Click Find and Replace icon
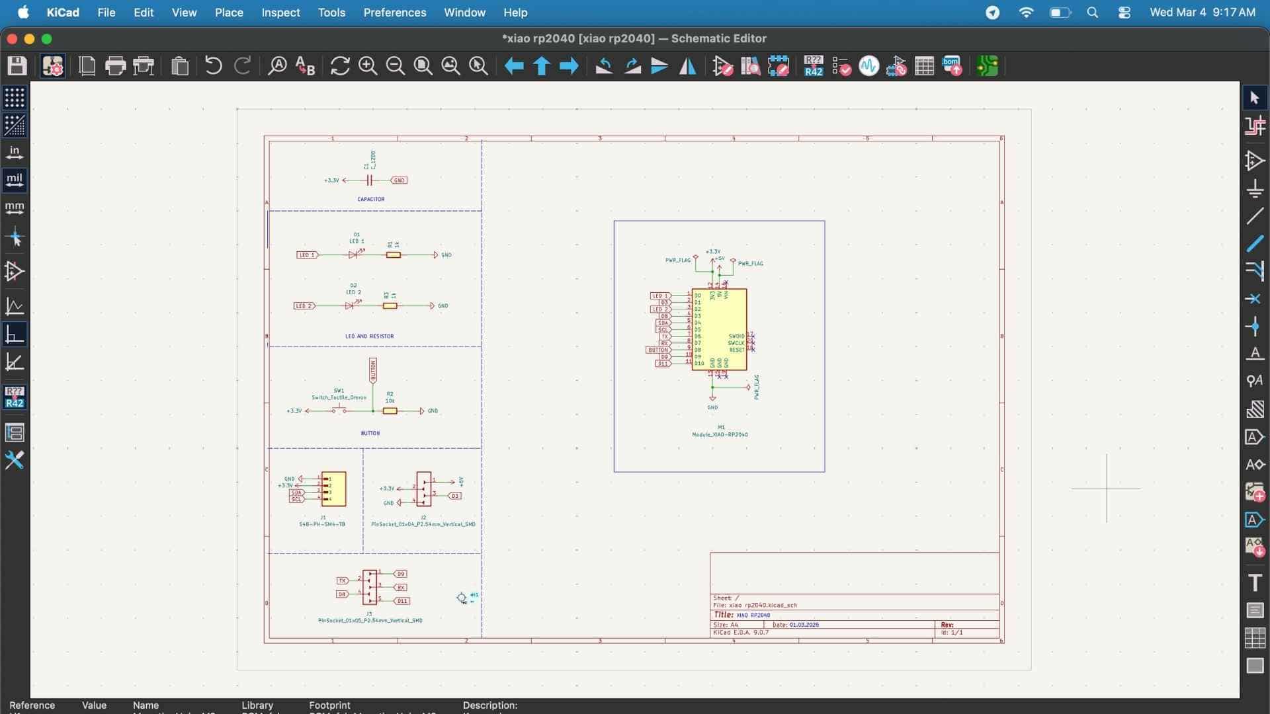Image resolution: width=1270 pixels, height=714 pixels. (x=305, y=66)
